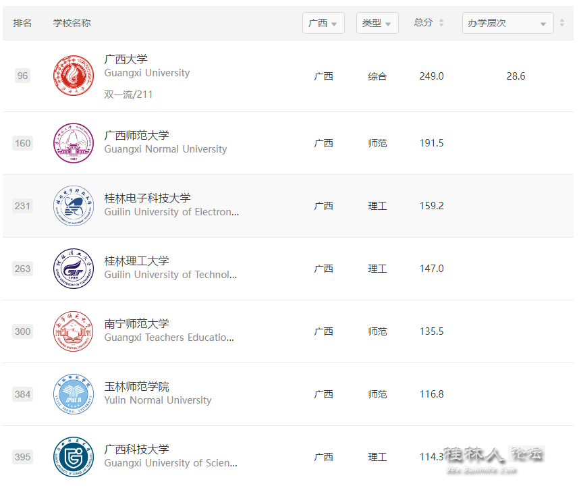This screenshot has height=488, width=579.
Task: Click the 综合 type in 广西大学 row
Action: point(377,76)
